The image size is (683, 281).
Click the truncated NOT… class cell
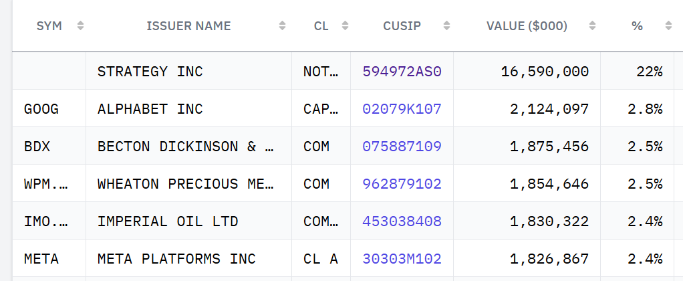(321, 71)
